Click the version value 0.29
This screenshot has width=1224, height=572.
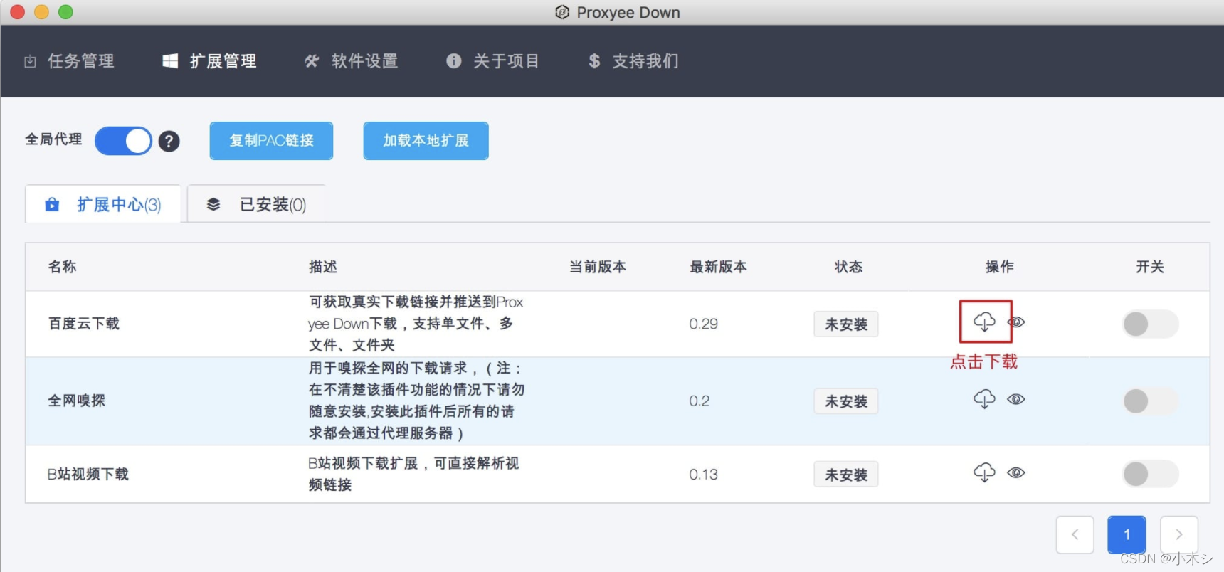[x=703, y=324]
